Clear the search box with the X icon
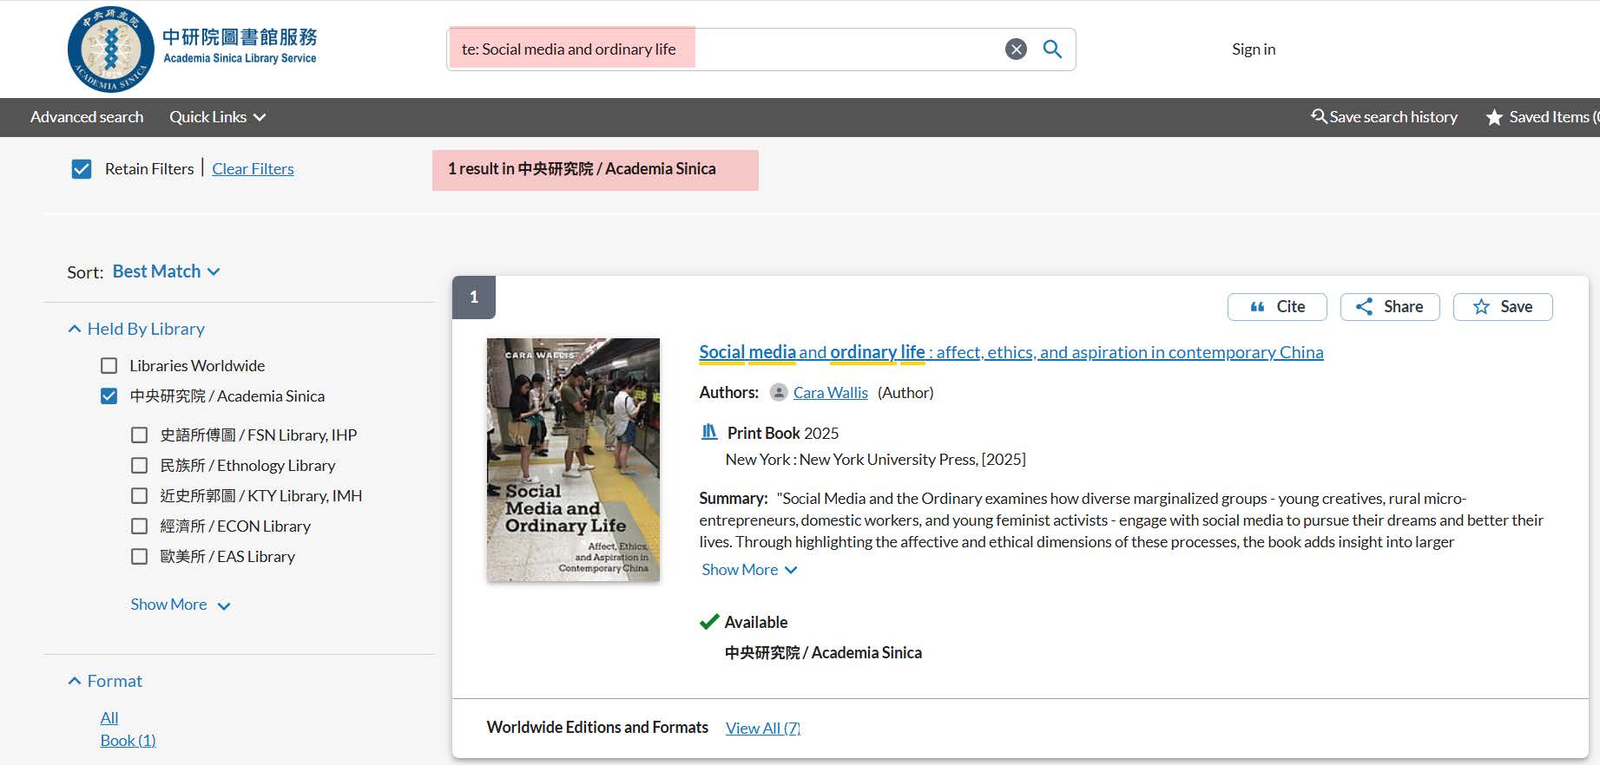The width and height of the screenshot is (1600, 765). (1016, 49)
